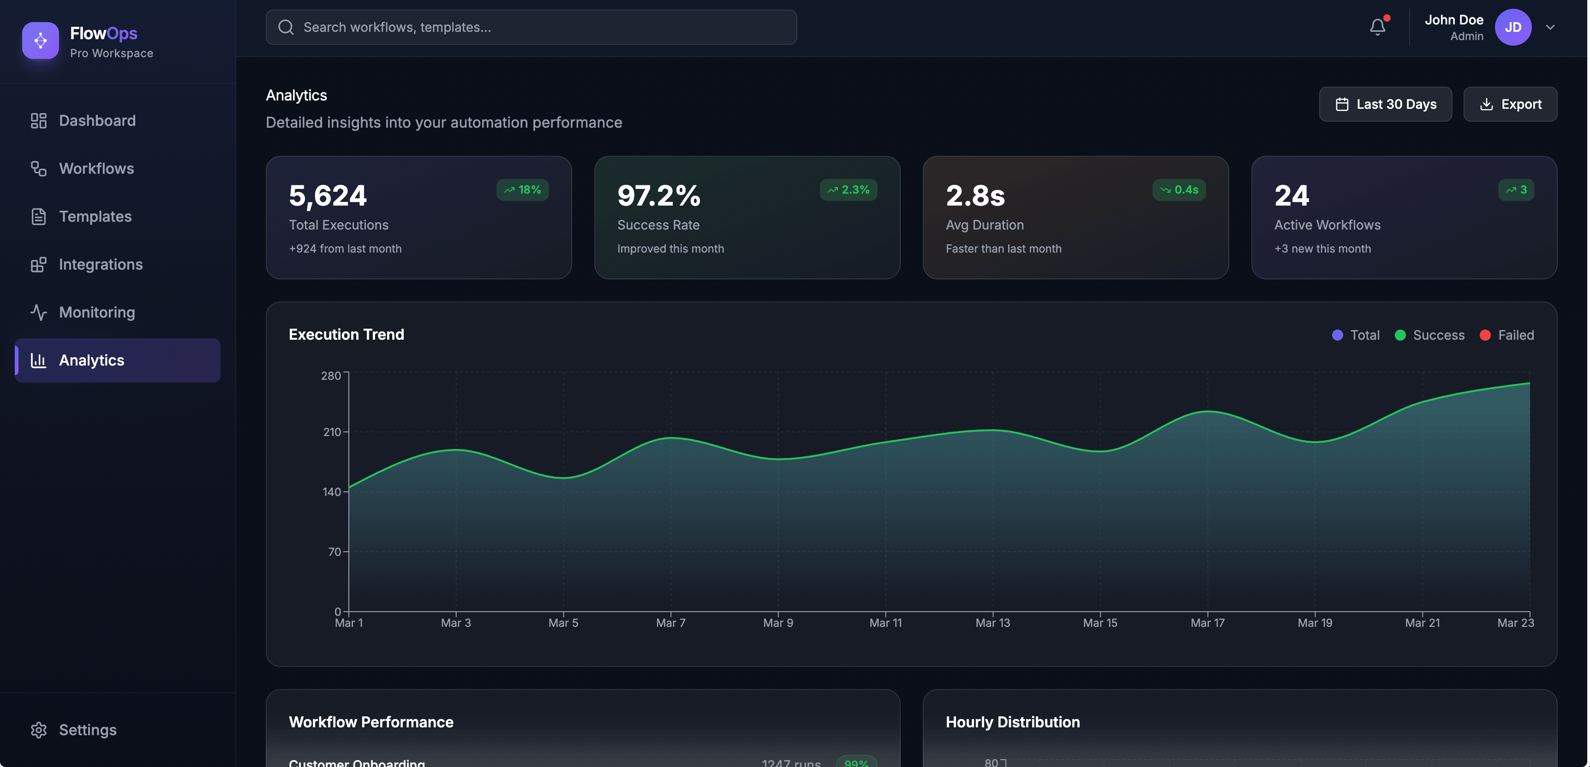
Task: Open the Integrations icon
Action: click(x=38, y=264)
